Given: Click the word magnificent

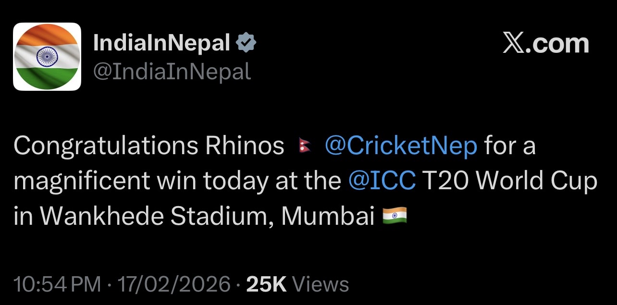Looking at the screenshot, I should pyautogui.click(x=82, y=181).
